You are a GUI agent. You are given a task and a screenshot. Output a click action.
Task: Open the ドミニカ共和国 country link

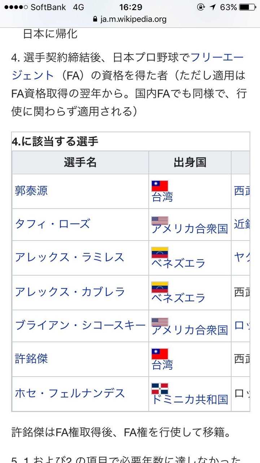point(190,399)
